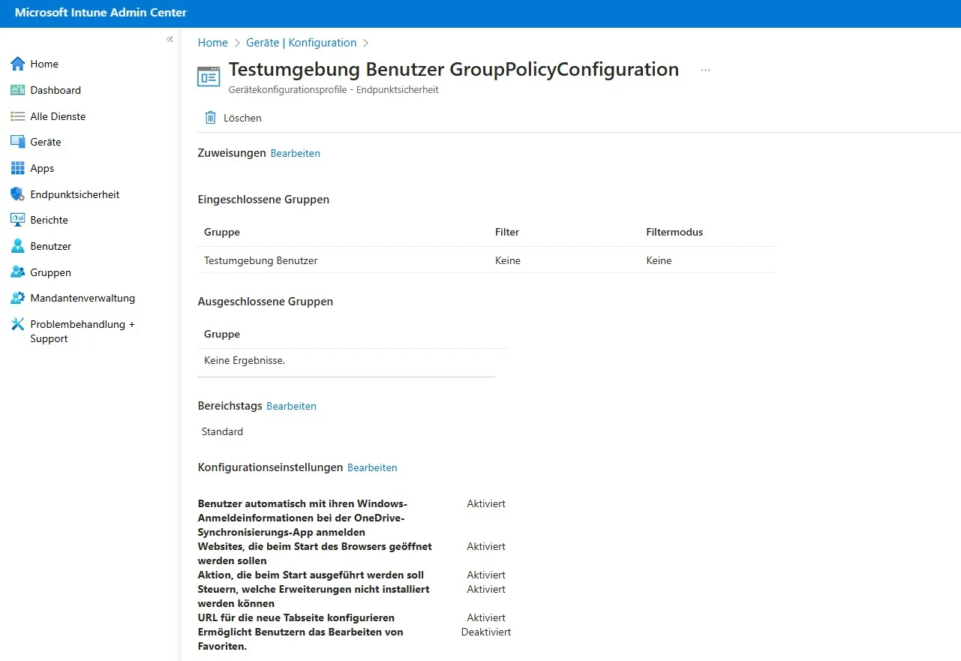Click the Keine value under Filtermodus
Screen dimensions: 961x661
pyautogui.click(x=659, y=260)
